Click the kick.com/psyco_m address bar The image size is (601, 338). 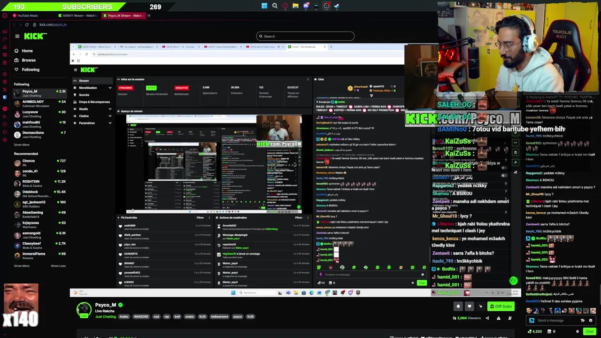(53, 24)
